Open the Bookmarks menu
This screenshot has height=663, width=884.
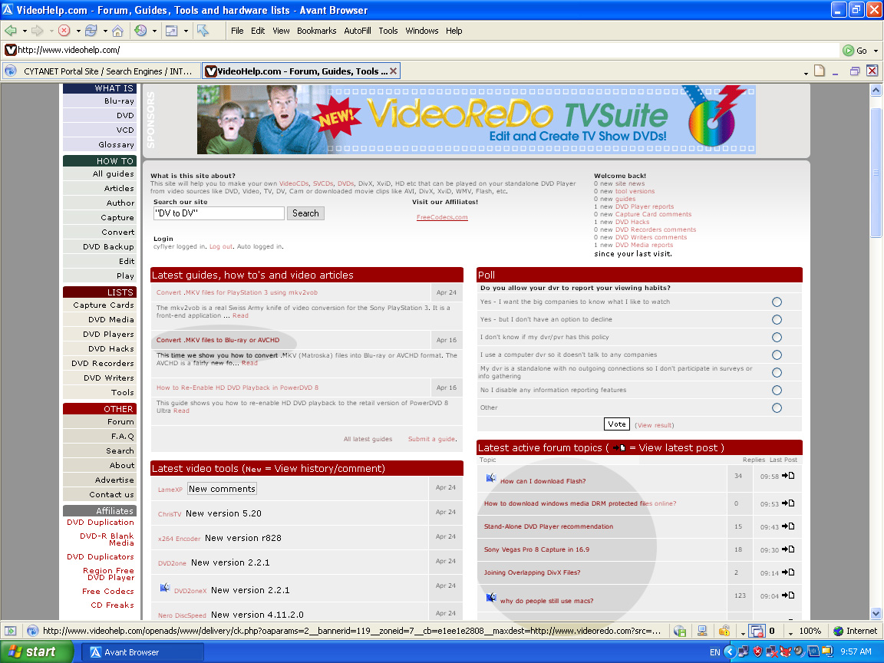pyautogui.click(x=316, y=31)
